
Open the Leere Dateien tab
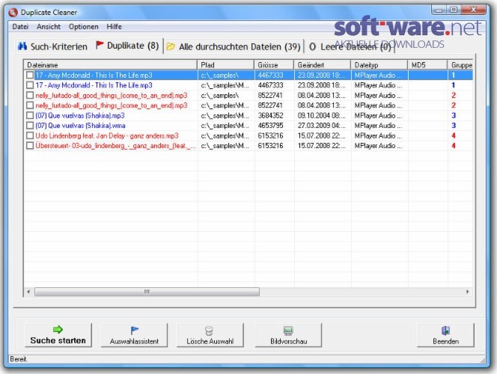[x=350, y=46]
